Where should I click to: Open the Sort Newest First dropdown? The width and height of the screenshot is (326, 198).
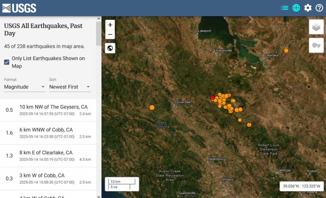(70, 87)
